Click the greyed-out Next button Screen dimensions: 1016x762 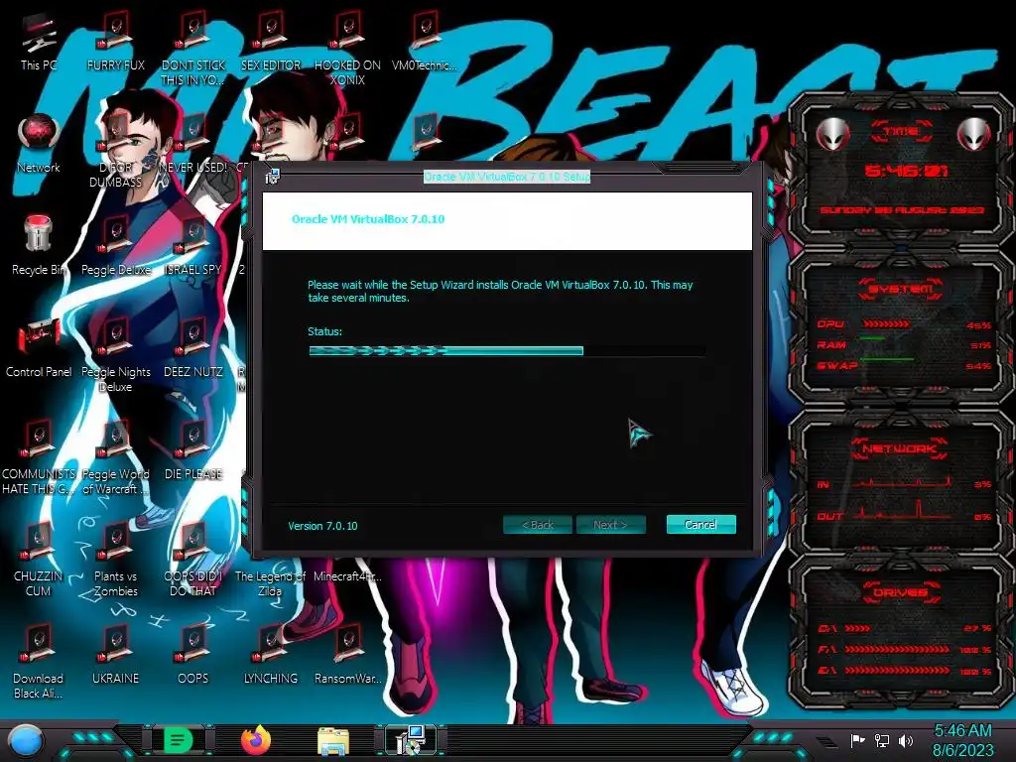click(x=610, y=525)
